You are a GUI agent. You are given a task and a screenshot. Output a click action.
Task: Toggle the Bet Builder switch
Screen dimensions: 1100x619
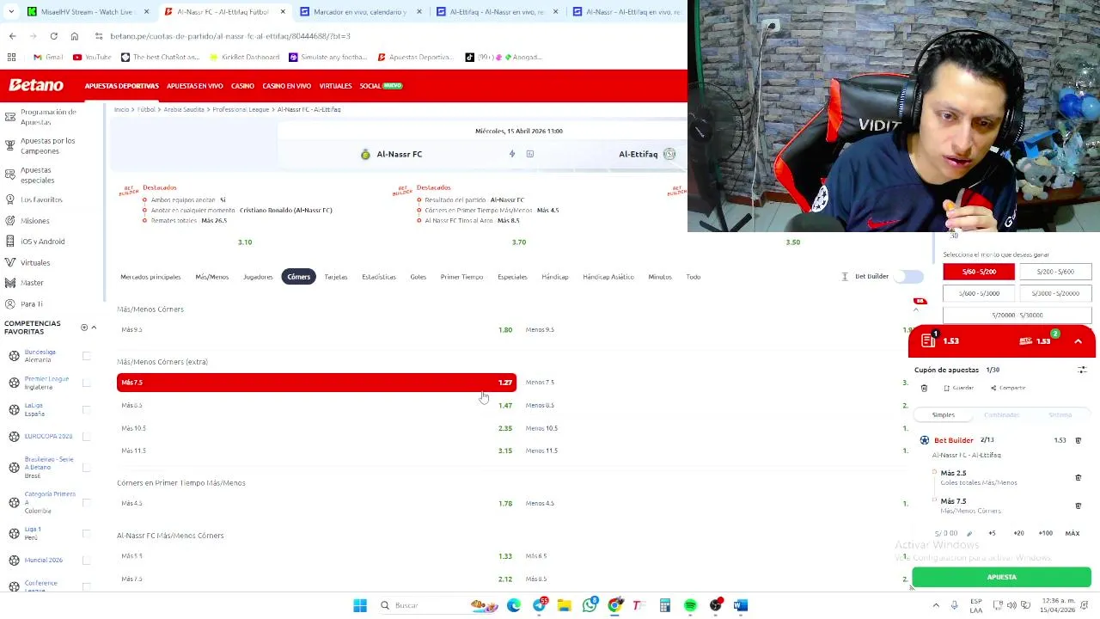coord(908,277)
